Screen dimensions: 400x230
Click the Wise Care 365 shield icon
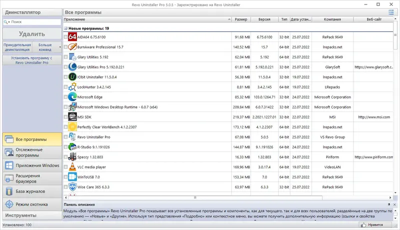point(72,187)
